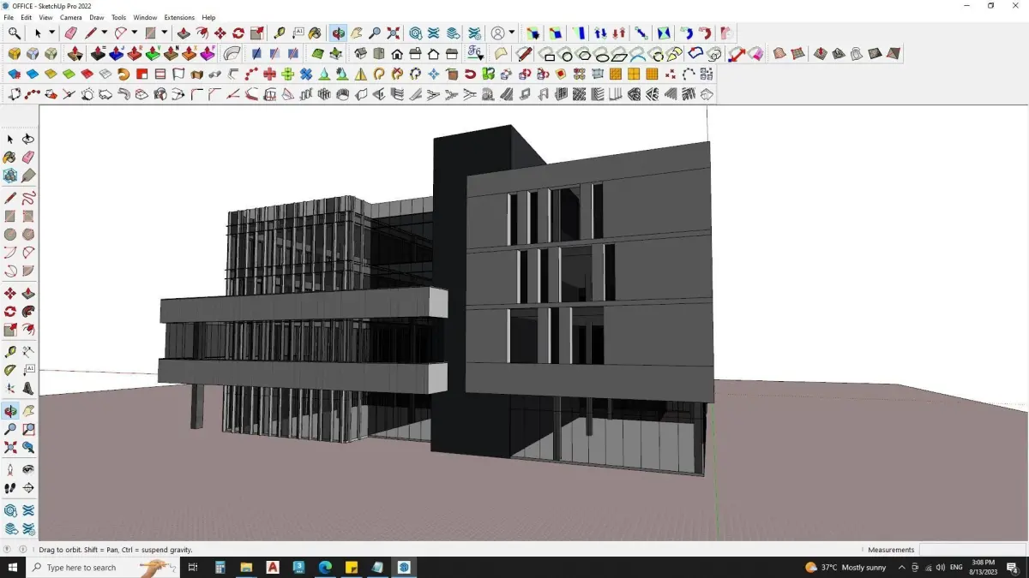Click the Measurements input box
The width and height of the screenshot is (1029, 578).
tap(972, 550)
